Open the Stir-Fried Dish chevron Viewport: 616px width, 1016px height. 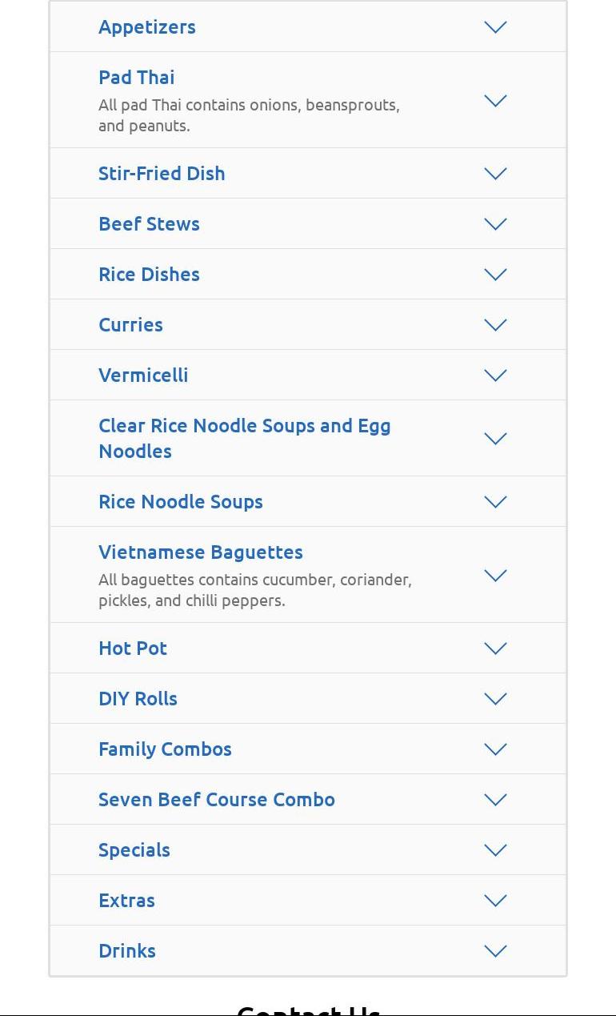pyautogui.click(x=495, y=174)
